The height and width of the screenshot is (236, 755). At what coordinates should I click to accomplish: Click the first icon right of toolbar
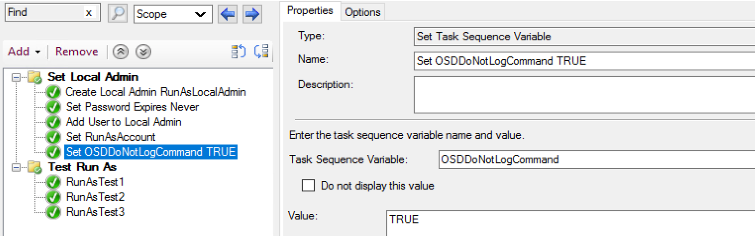(x=238, y=51)
